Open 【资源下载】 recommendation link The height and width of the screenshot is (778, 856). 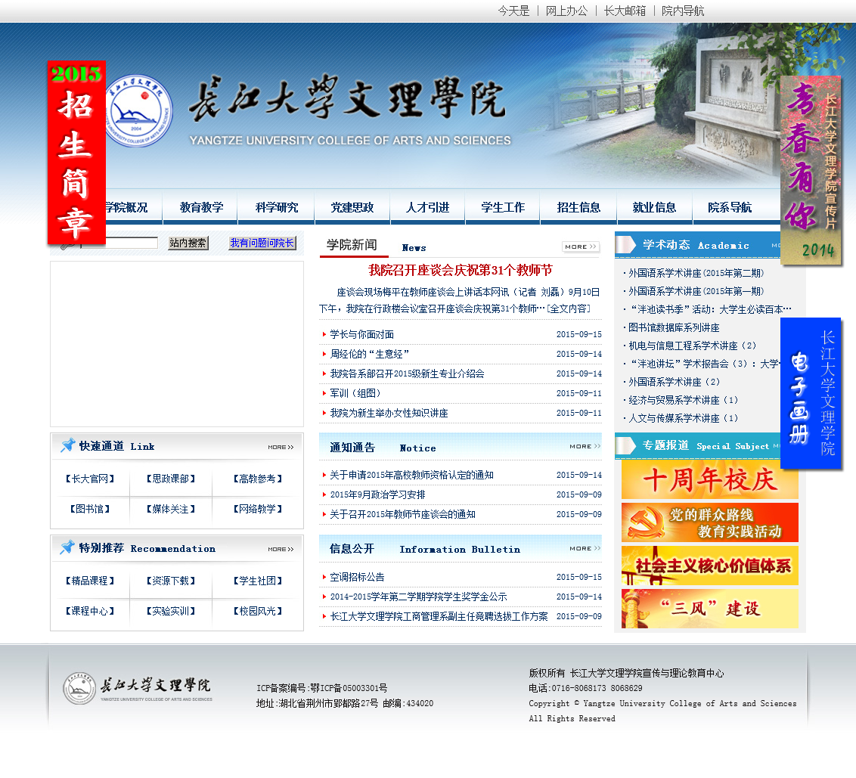(171, 581)
